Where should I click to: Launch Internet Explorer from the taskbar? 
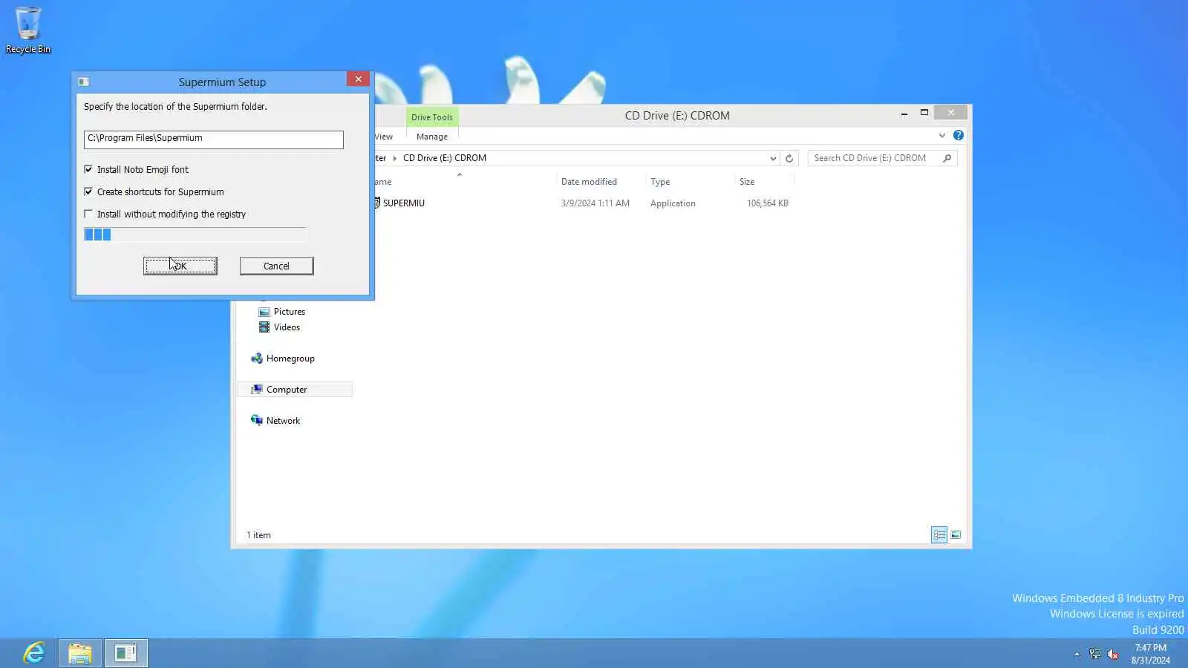pyautogui.click(x=34, y=653)
